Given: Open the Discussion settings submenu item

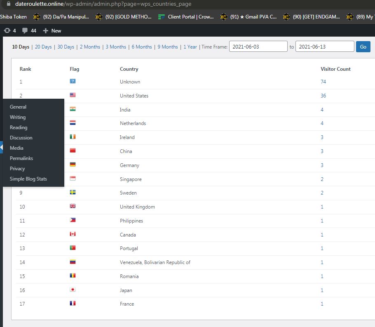Looking at the screenshot, I should click(21, 138).
